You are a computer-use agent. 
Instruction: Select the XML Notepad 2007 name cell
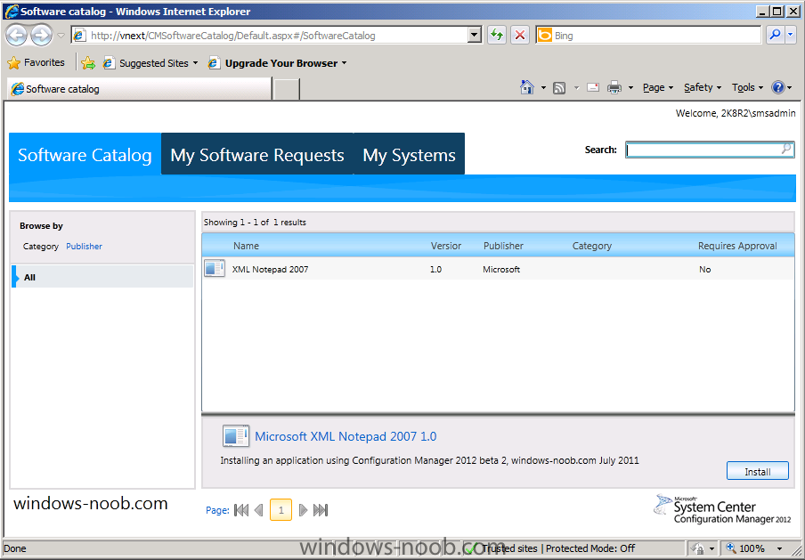pos(270,269)
